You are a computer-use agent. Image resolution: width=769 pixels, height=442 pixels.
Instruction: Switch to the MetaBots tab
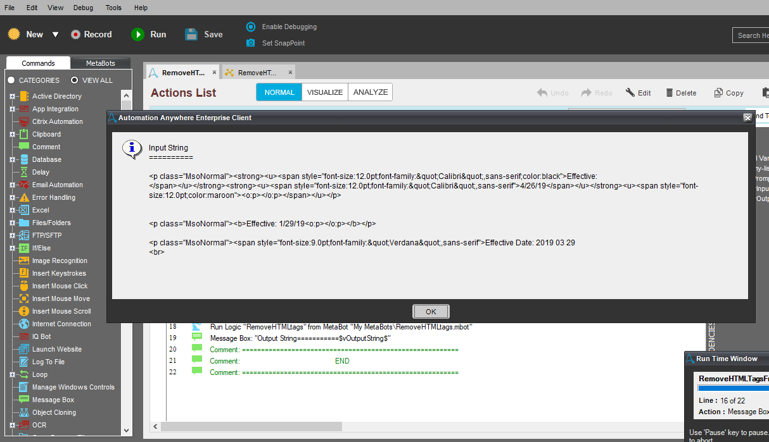(101, 63)
